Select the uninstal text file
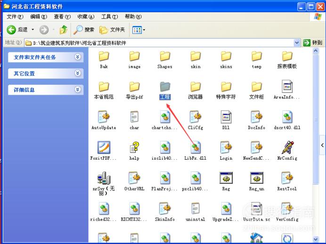Image resolution: width=326 pixels, height=244 pixels. (x=196, y=212)
